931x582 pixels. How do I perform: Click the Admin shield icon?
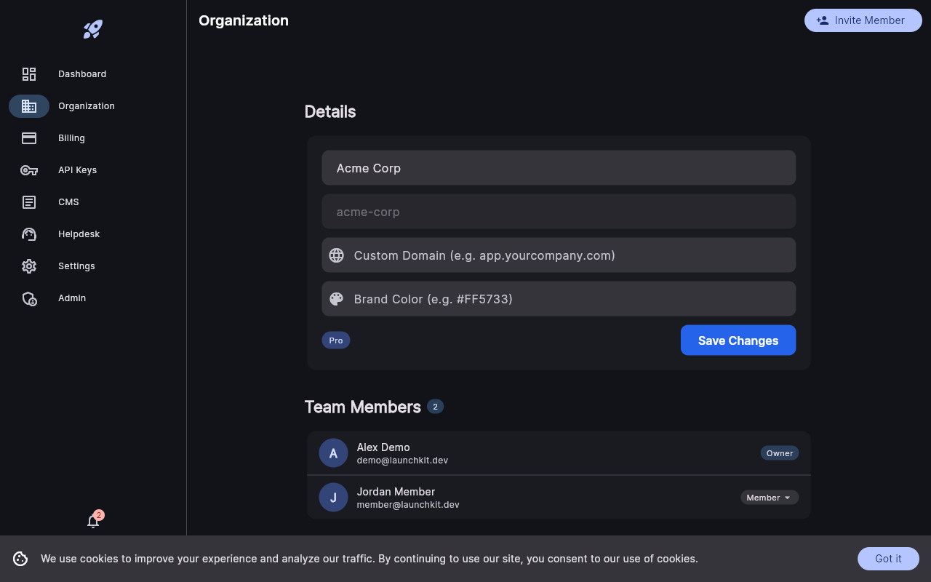pos(29,298)
